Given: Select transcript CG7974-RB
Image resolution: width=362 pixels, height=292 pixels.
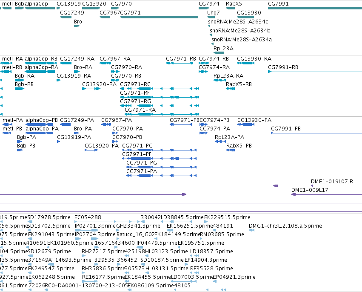Looking at the screenshot, I should [214, 59].
